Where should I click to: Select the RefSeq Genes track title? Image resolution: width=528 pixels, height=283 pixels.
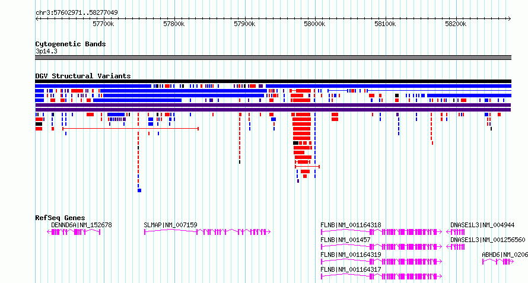60,218
